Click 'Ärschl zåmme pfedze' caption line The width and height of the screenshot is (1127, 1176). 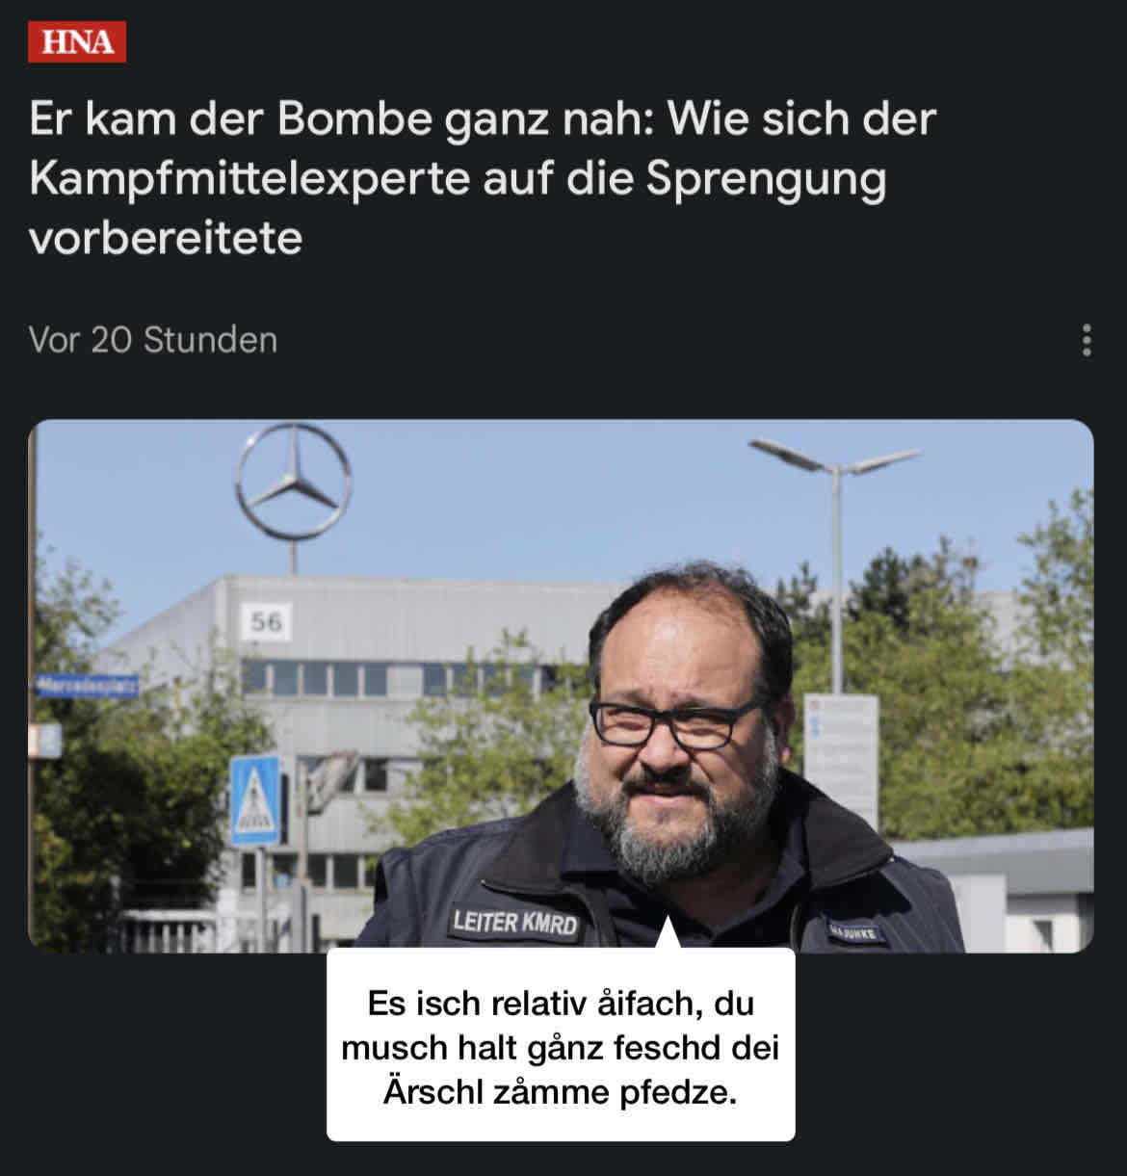(560, 1092)
